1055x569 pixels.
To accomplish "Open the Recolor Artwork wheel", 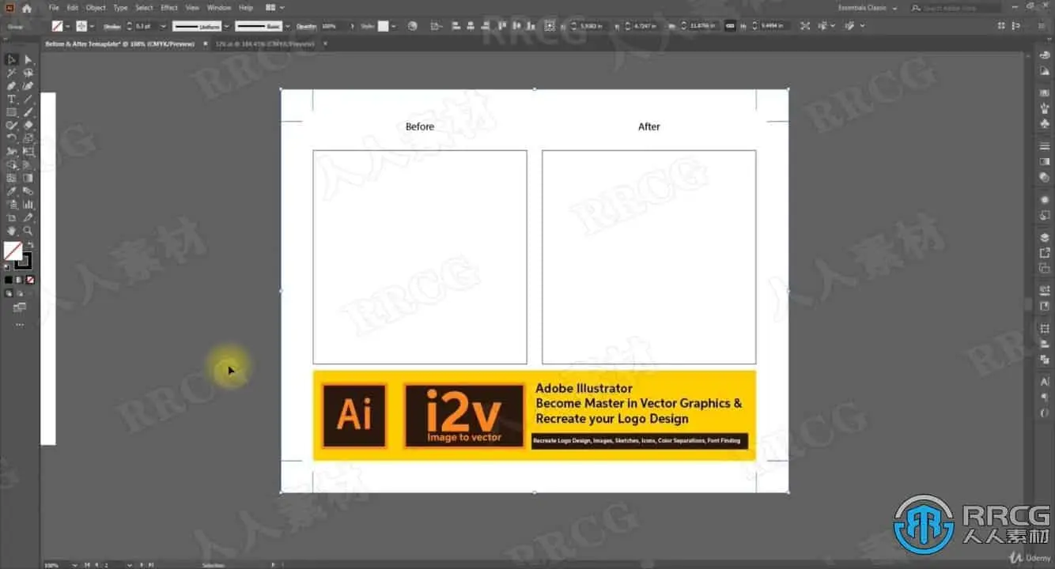I will pos(412,26).
